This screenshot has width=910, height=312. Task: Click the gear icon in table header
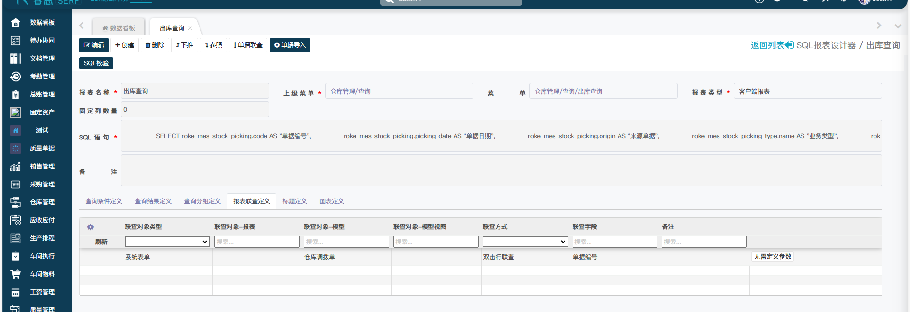pos(91,227)
